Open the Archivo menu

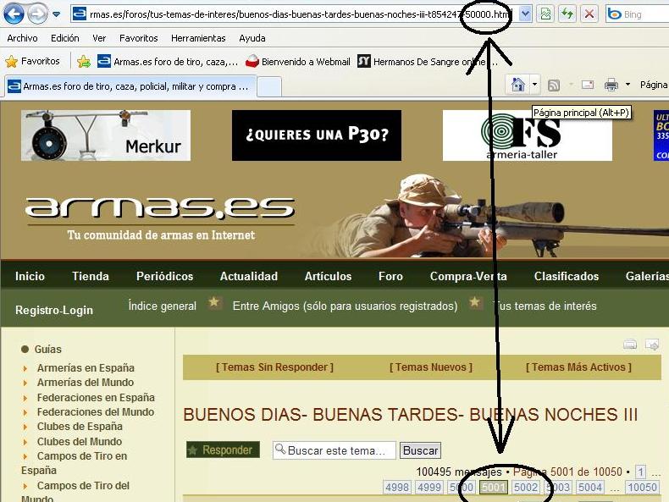pos(22,38)
